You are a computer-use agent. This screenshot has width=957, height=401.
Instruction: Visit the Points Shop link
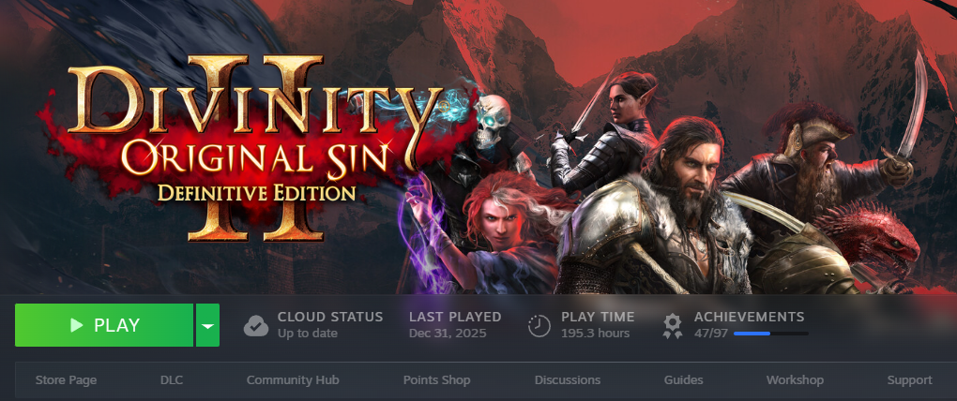(x=436, y=380)
